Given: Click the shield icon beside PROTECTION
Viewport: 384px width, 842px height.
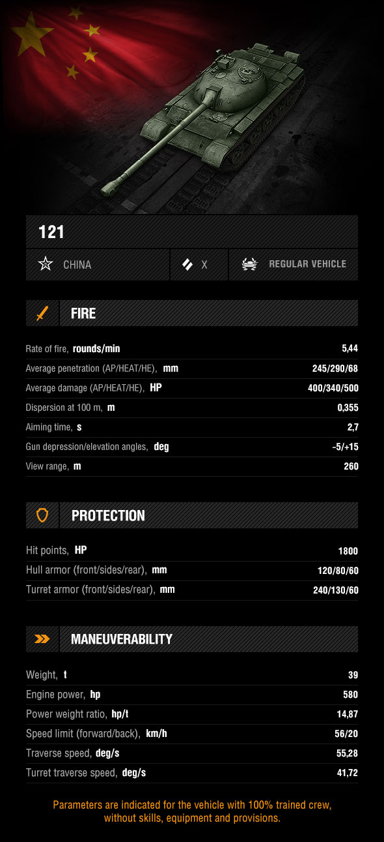Looking at the screenshot, I should click(42, 515).
